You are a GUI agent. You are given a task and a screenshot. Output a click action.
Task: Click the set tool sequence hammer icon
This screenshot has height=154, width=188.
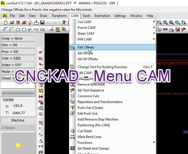coord(184,29)
